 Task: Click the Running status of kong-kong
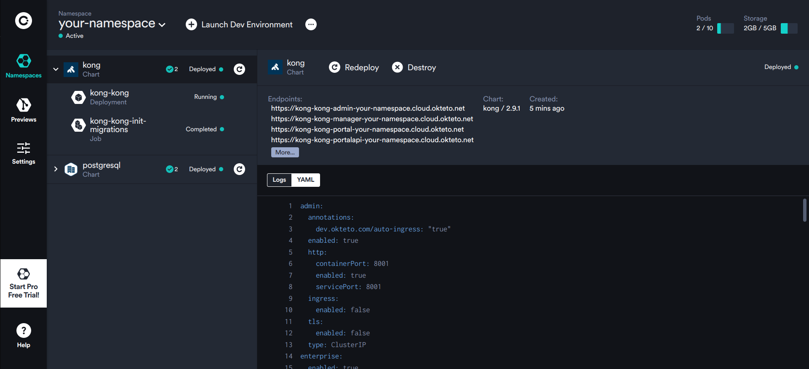tap(209, 97)
